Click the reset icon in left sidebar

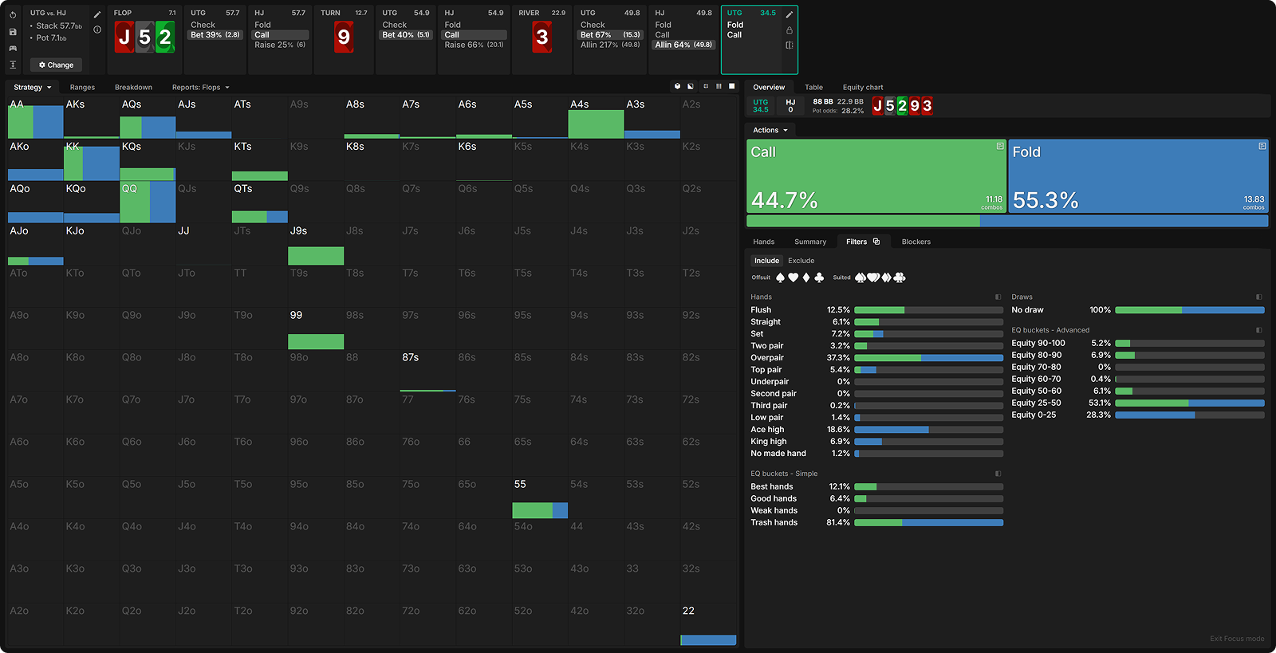pyautogui.click(x=13, y=14)
